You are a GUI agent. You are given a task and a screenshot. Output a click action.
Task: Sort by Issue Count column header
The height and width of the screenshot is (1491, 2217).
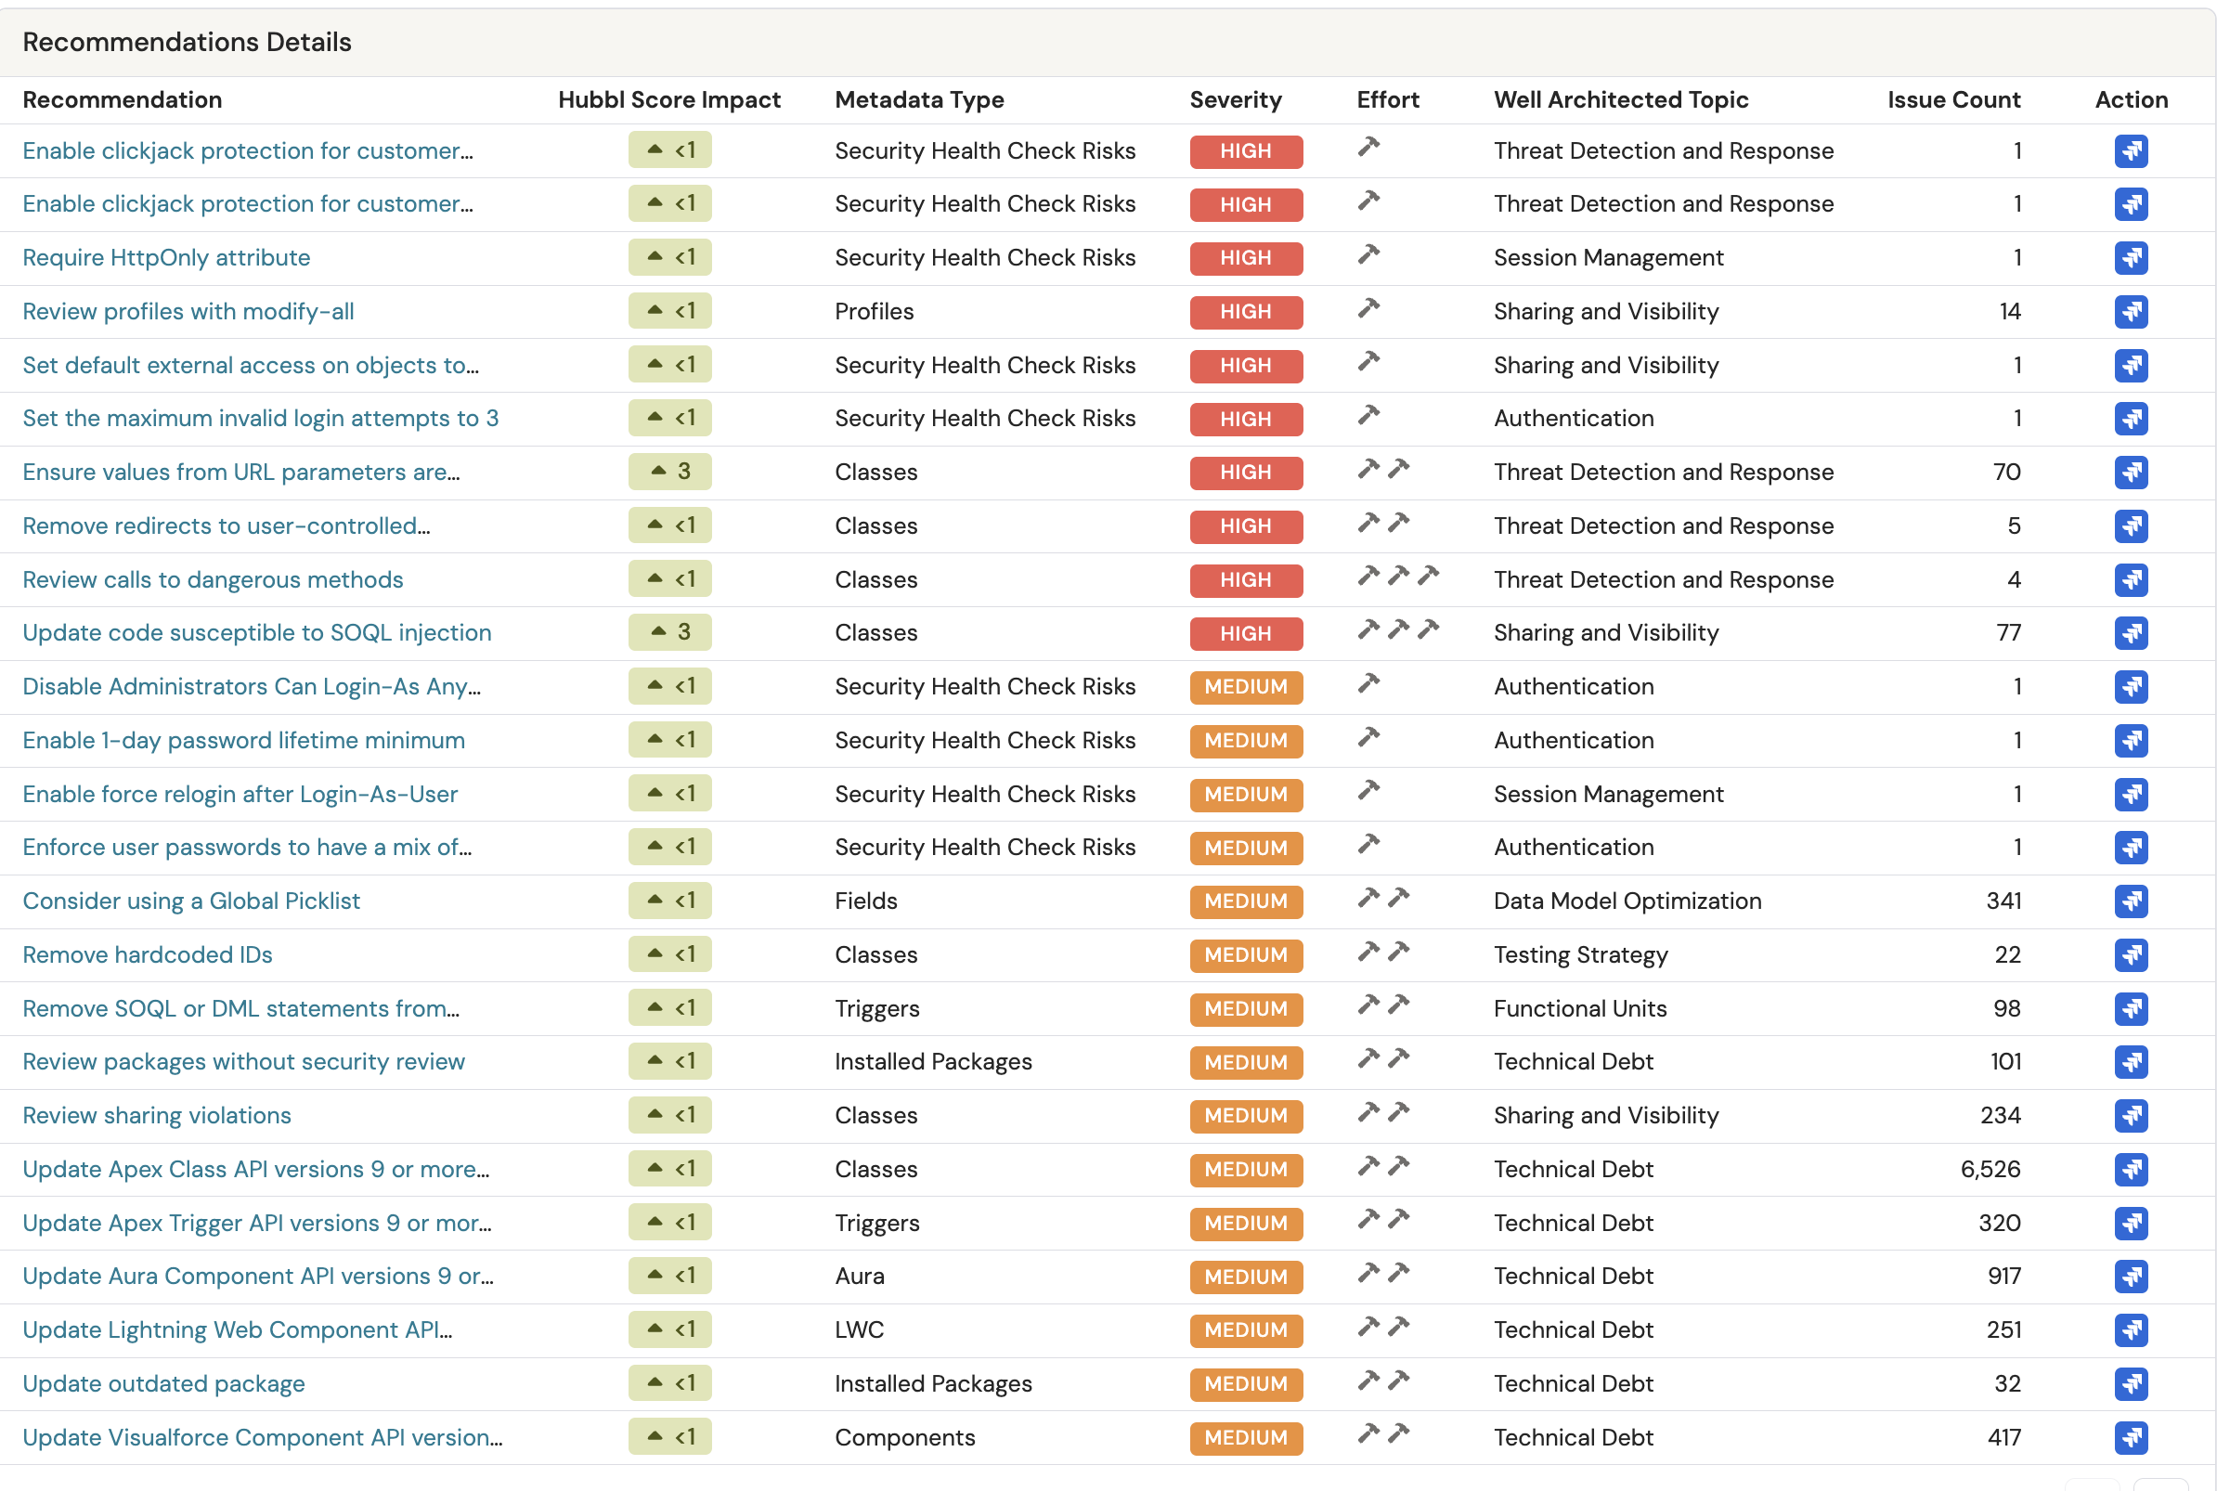click(x=1952, y=100)
